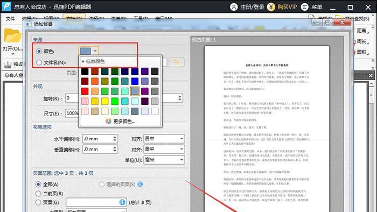Click the colorful More Colors icon
Image resolution: width=377 pixels, height=212 pixels.
[108, 121]
